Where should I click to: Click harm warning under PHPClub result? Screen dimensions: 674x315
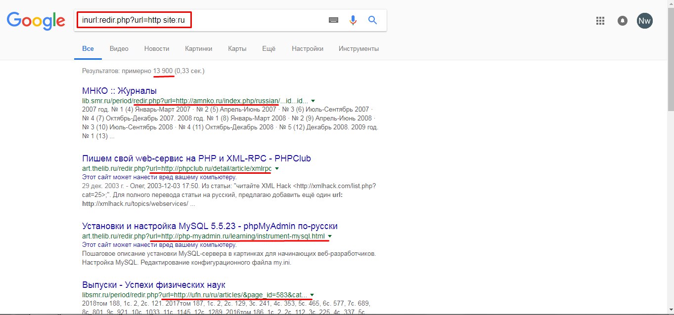[159, 177]
